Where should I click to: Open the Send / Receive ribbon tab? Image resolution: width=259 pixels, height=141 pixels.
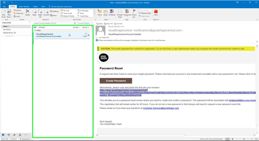[24, 6]
